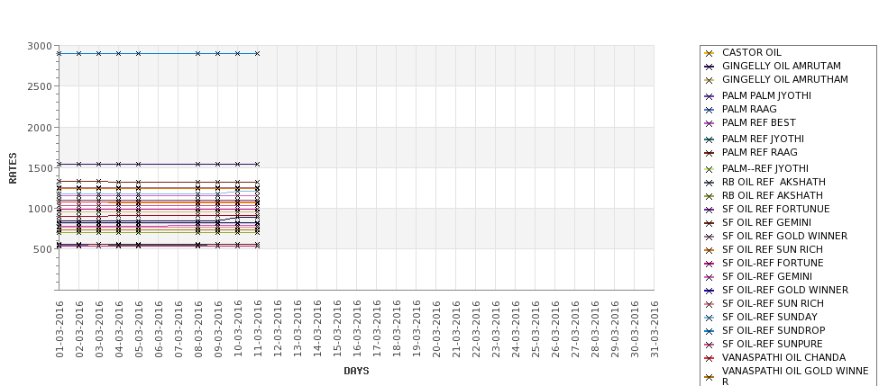Image resolution: width=879 pixels, height=386 pixels.
Task: Click RB OIL REF AKSHATH with olive marker
Action: [773, 195]
